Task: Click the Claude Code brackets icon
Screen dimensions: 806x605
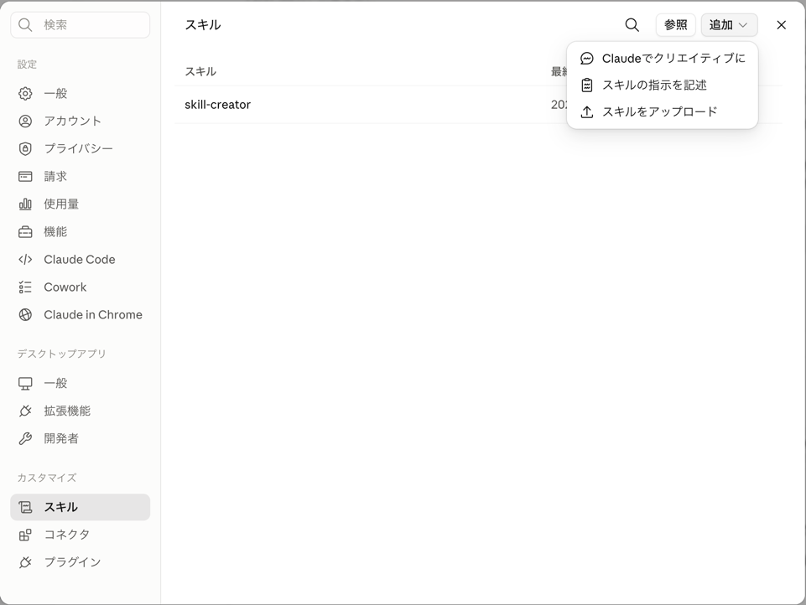Action: pyautogui.click(x=25, y=260)
